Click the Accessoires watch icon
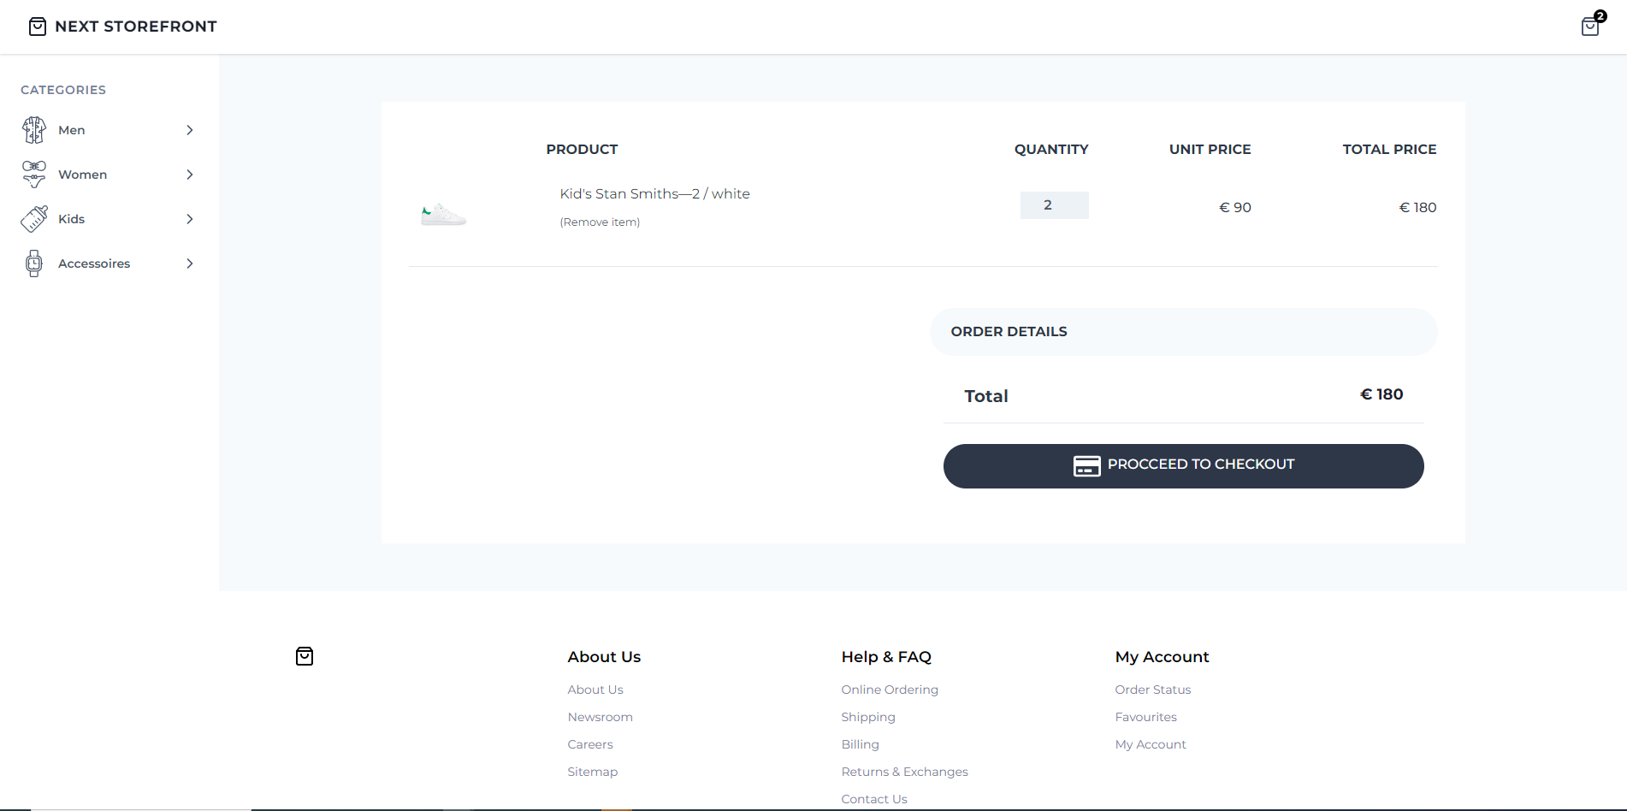The width and height of the screenshot is (1627, 811). 34,263
